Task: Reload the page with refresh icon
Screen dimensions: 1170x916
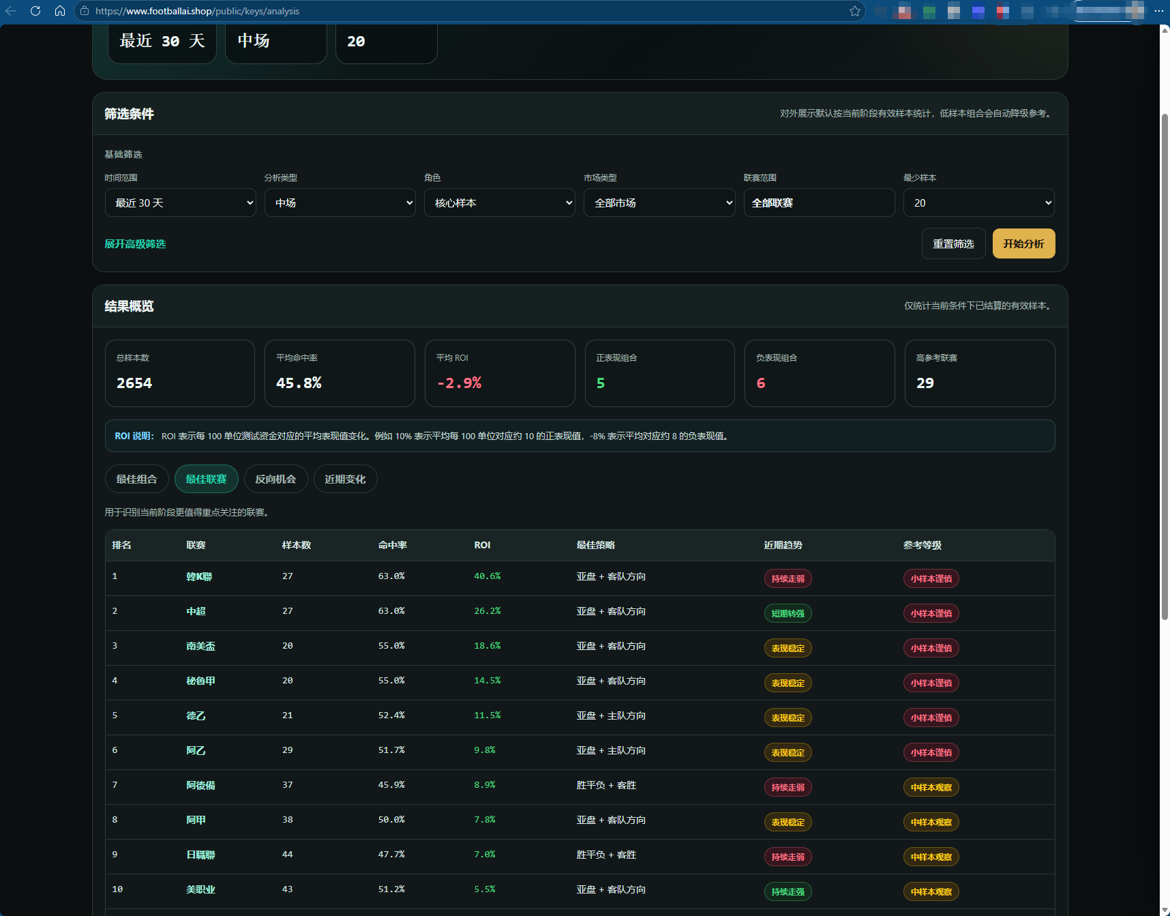Action: pos(35,11)
